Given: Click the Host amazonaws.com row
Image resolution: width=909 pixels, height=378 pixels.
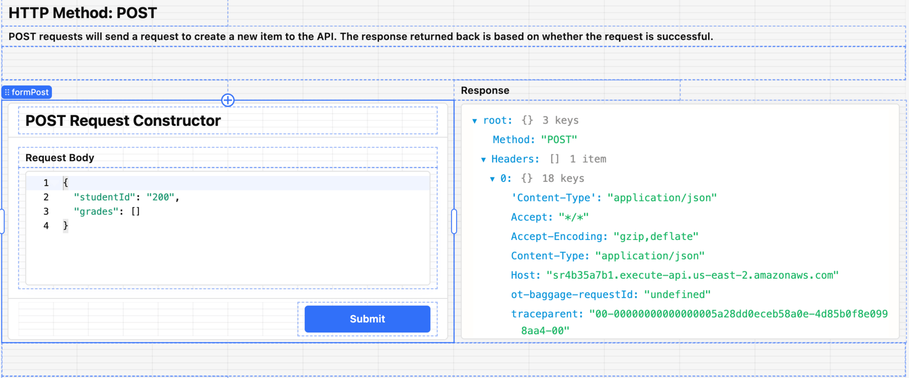Looking at the screenshot, I should tap(674, 275).
